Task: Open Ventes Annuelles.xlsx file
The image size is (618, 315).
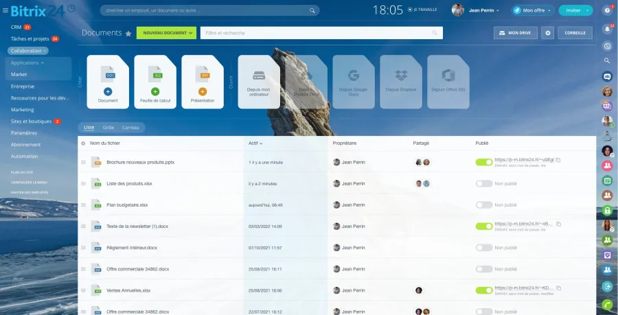Action: [128, 290]
